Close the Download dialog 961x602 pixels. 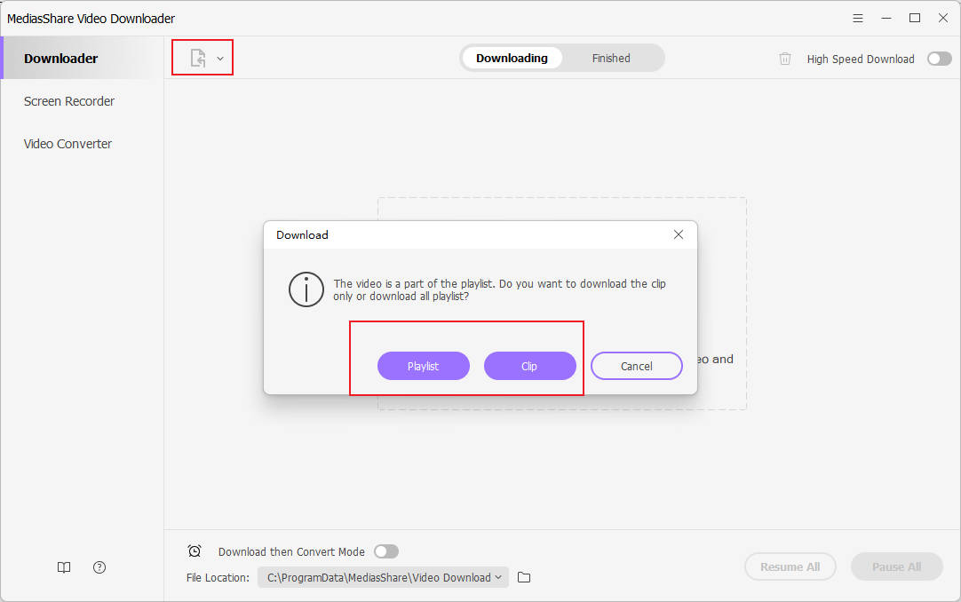[x=678, y=234]
